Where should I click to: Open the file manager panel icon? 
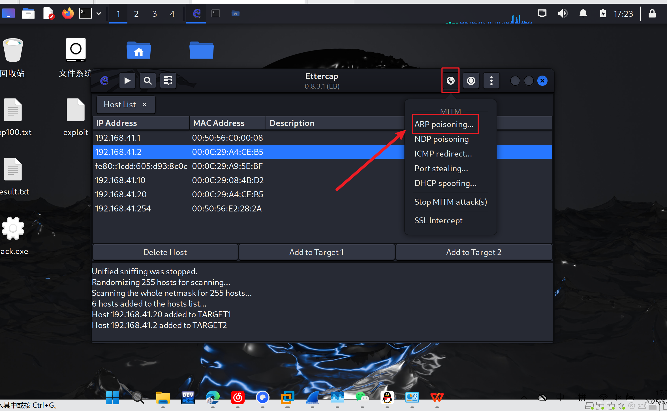(x=28, y=13)
